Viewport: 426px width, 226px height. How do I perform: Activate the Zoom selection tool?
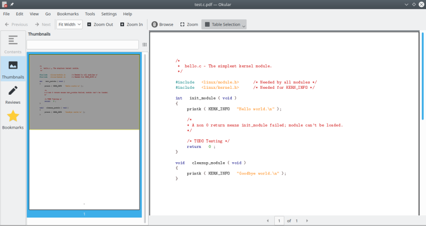pyautogui.click(x=189, y=24)
